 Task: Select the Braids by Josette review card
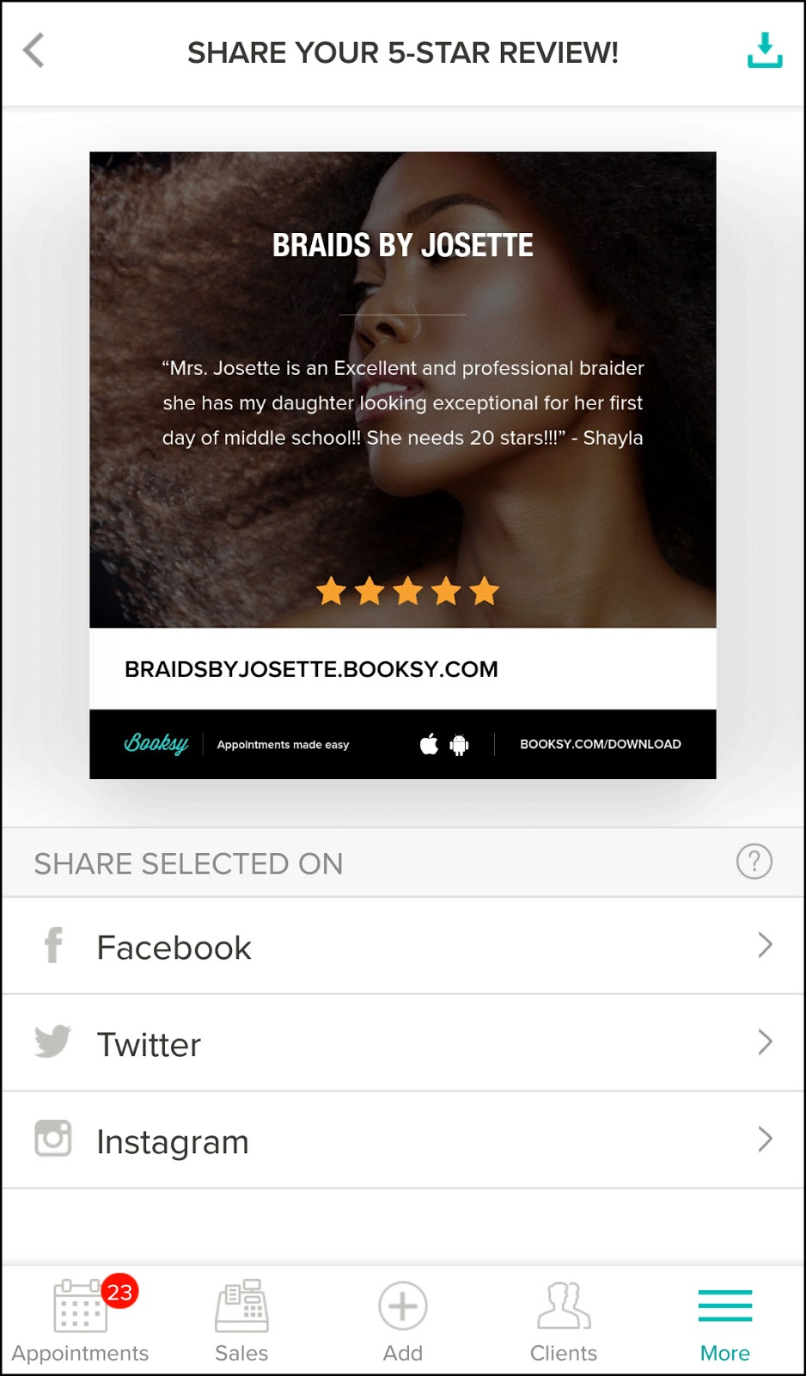(403, 465)
